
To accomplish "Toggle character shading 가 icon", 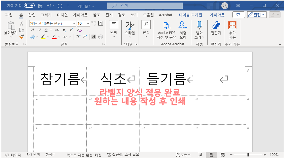I will [x=93, y=37].
